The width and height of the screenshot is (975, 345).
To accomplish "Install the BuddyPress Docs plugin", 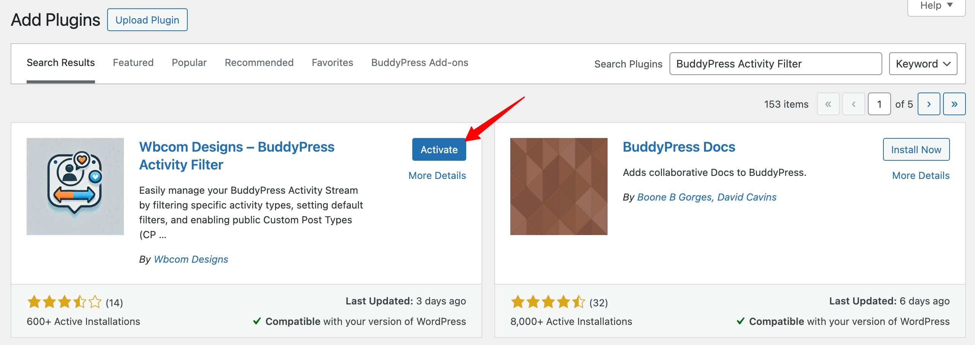I will click(x=916, y=149).
